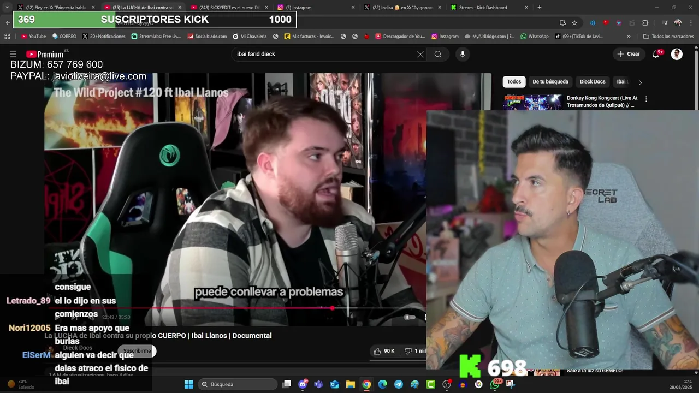
Task: Expand Crear create dropdown
Action: coord(629,54)
